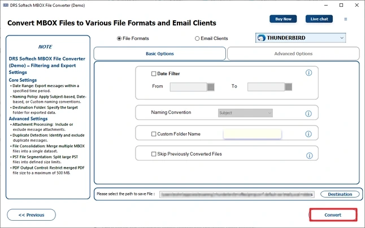This screenshot has width=365, height=228.
Task: Click the Custom Folder Name text field
Action: pyautogui.click(x=253, y=134)
